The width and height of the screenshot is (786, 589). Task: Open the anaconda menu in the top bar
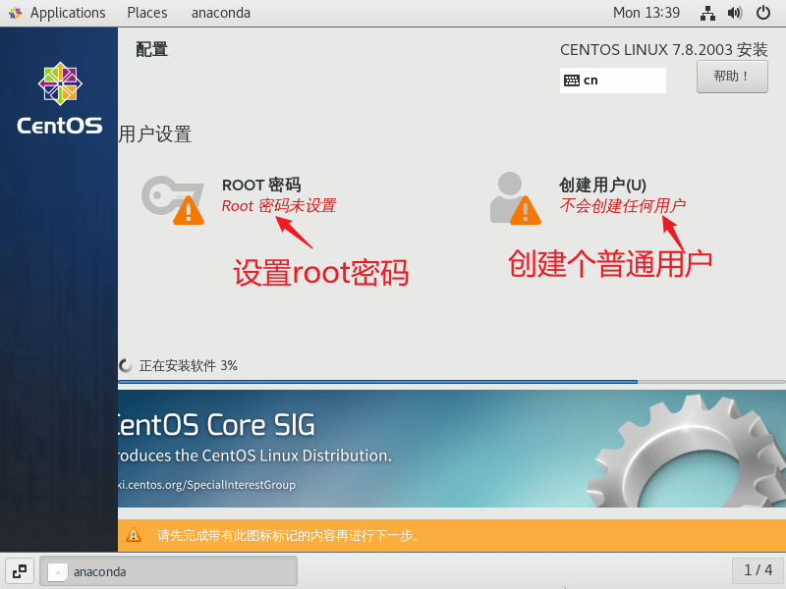tap(220, 13)
